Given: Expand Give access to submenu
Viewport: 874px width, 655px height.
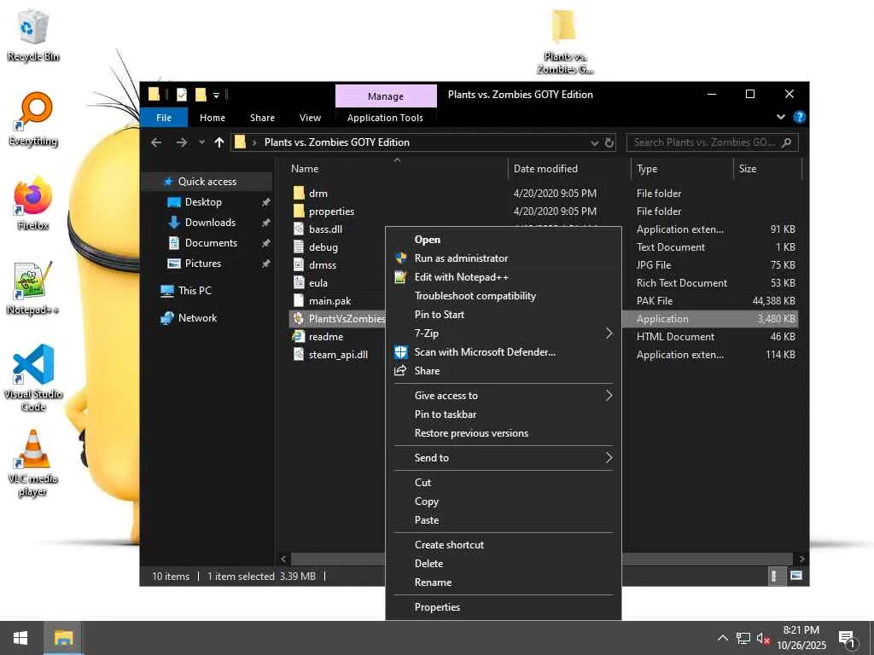Looking at the screenshot, I should coord(504,396).
